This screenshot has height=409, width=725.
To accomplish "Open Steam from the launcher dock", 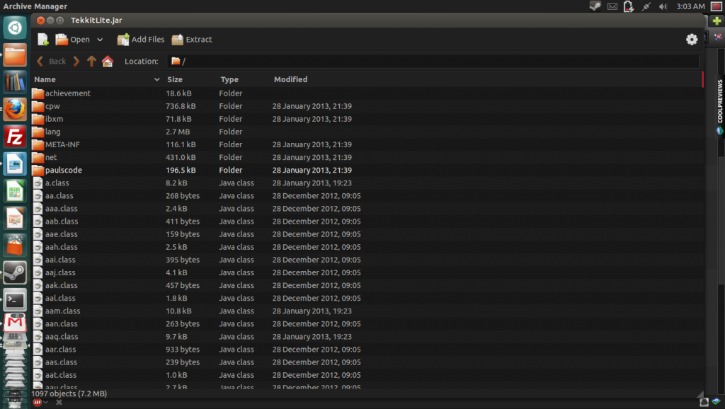I will coord(15,271).
